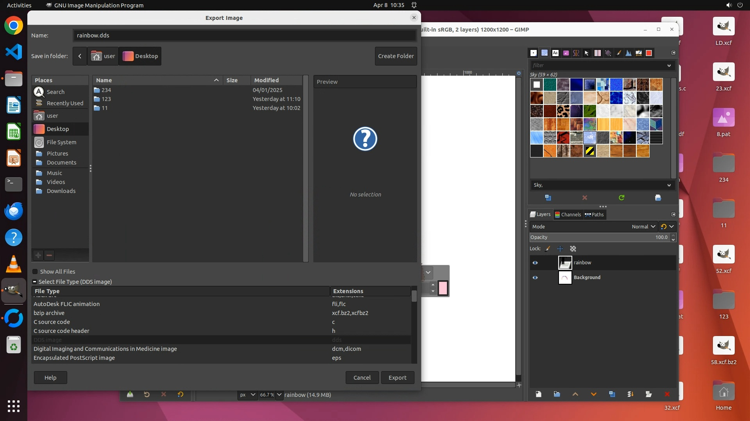Viewport: 750px width, 421px height.
Task: Collapse the Select File Type expander
Action: pyautogui.click(x=35, y=282)
